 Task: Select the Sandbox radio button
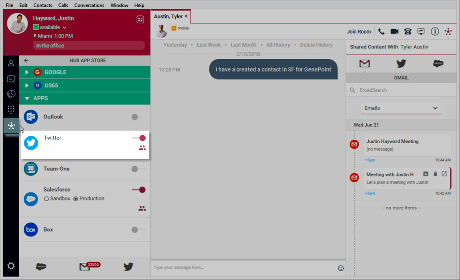[x=46, y=199]
